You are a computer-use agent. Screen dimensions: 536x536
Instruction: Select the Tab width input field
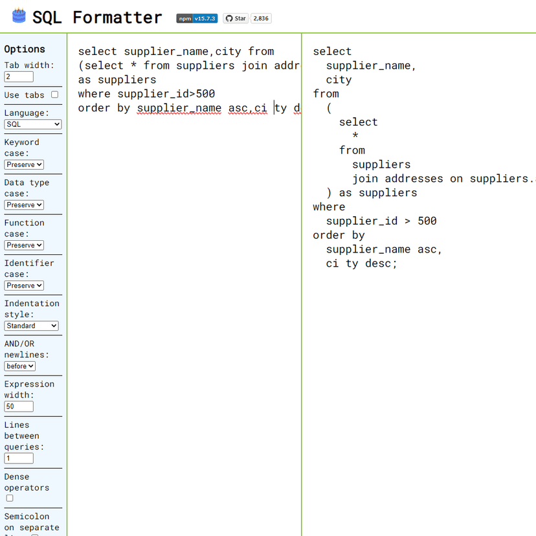tap(18, 76)
